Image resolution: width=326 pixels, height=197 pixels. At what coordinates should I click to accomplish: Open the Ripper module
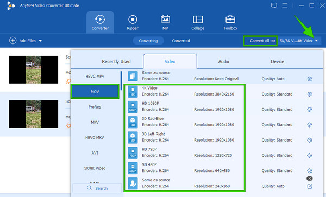pos(133,22)
